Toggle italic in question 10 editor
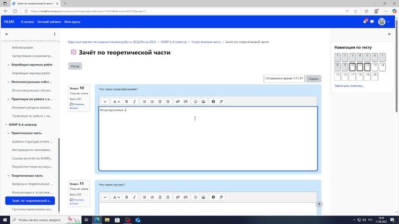Viewport: 399px width, 224px height. (135, 101)
